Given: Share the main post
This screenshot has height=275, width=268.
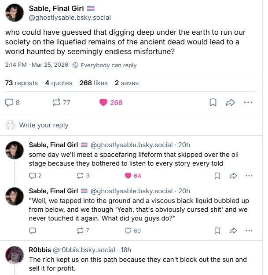Looking at the screenshot, I should [x=231, y=102].
